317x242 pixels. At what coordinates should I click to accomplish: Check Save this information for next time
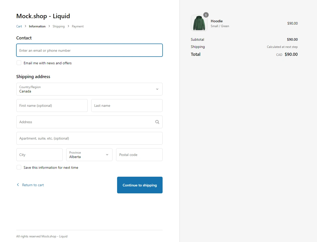(19, 167)
